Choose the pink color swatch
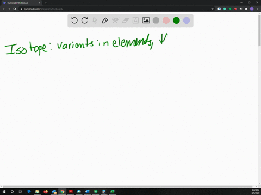The height and width of the screenshot is (195, 261). click(166, 21)
